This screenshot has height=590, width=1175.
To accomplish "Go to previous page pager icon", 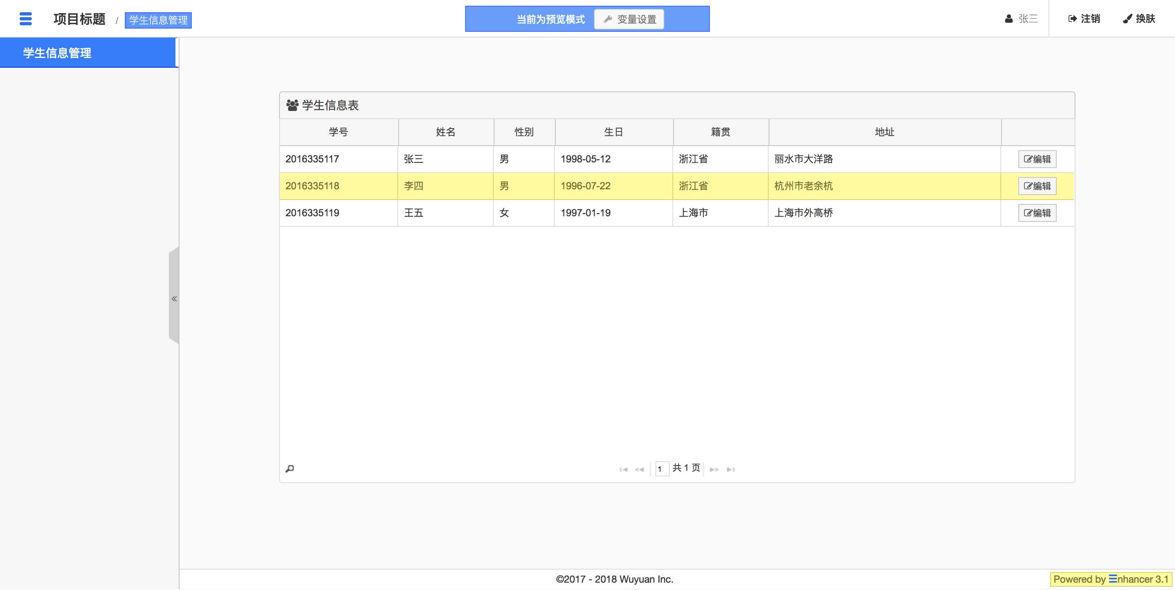I will [x=639, y=469].
